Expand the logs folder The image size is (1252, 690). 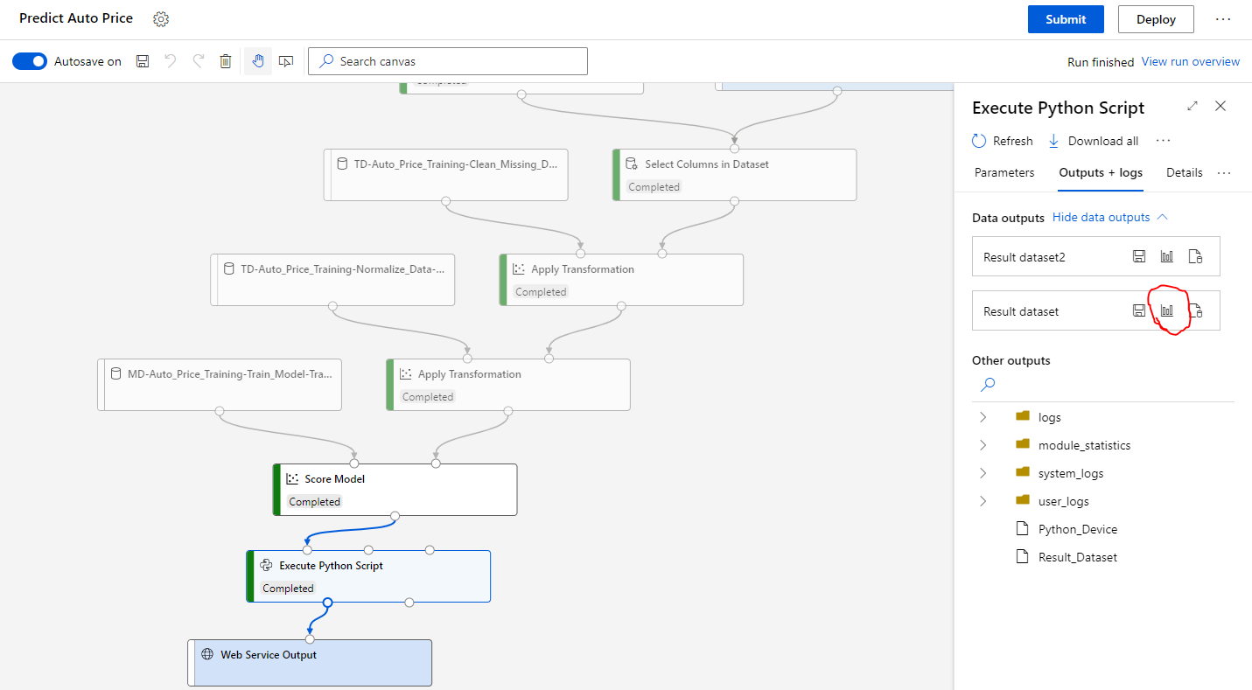(x=983, y=417)
